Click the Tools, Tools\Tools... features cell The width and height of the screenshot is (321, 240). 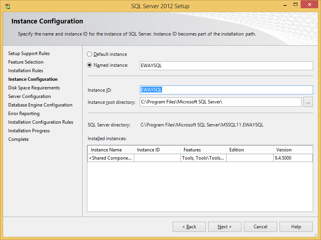[x=204, y=158]
